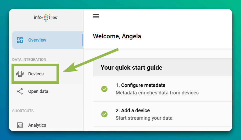Click the SHORTCUTS section label
The image size is (241, 140).
(x=23, y=111)
